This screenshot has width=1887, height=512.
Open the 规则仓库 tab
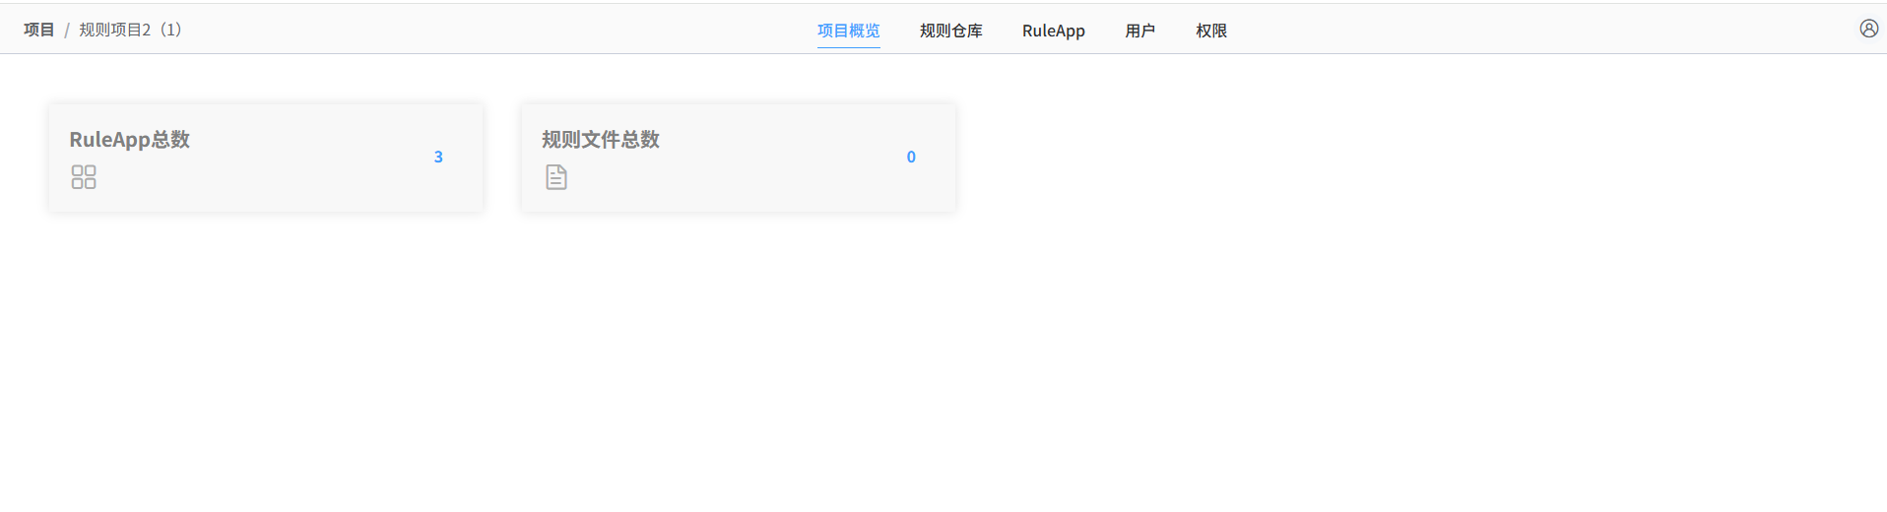[x=950, y=31]
